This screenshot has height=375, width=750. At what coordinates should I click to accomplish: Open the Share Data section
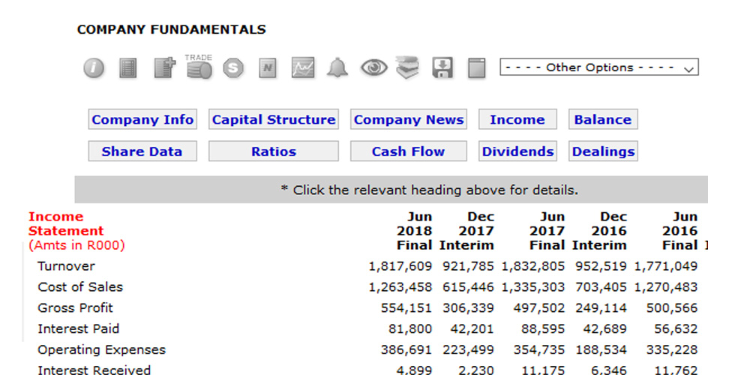click(x=142, y=151)
